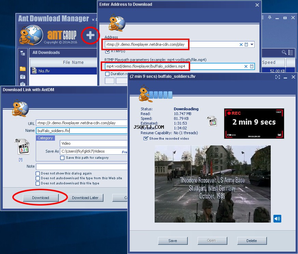Open the [?] help link
Screen dimensions: 298x254
click(20, 160)
